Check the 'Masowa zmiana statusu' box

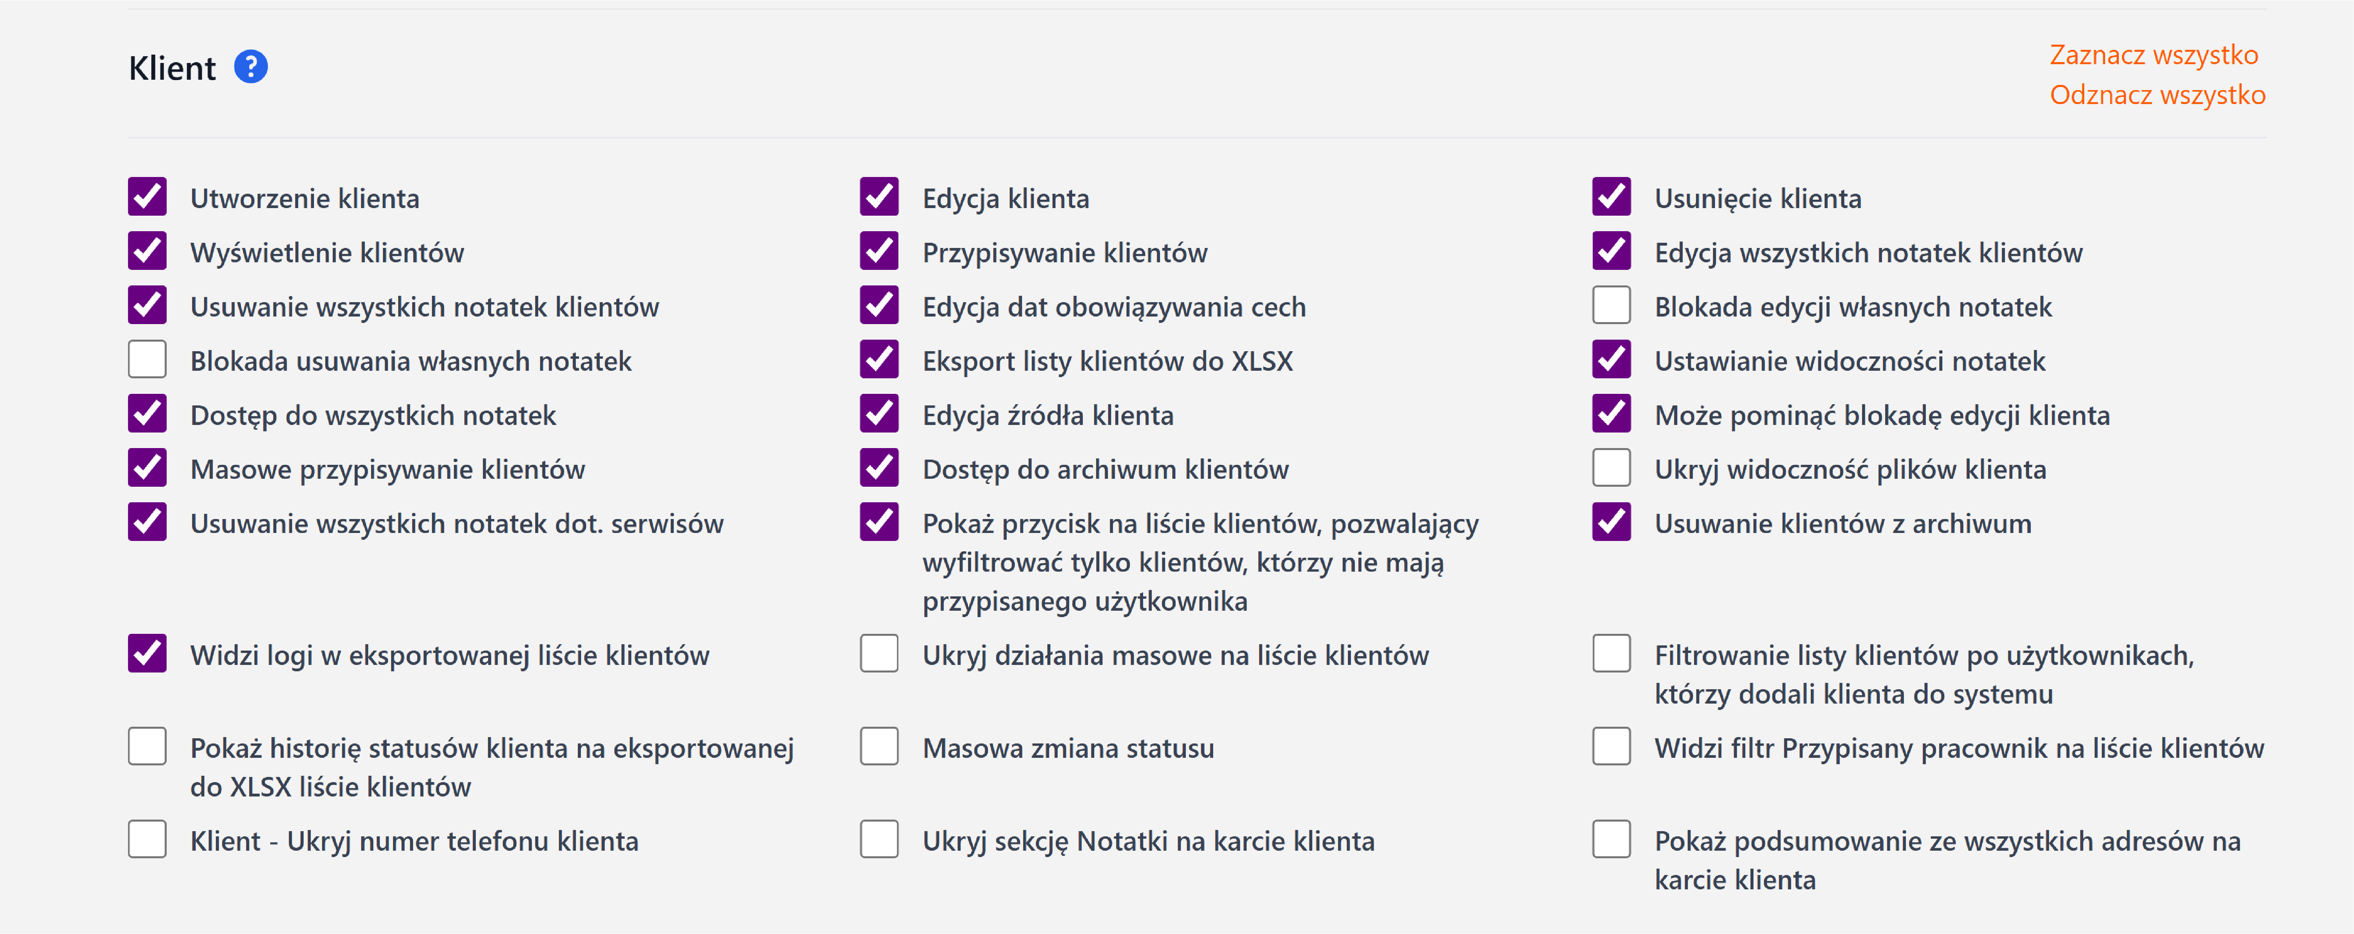pyautogui.click(x=879, y=747)
